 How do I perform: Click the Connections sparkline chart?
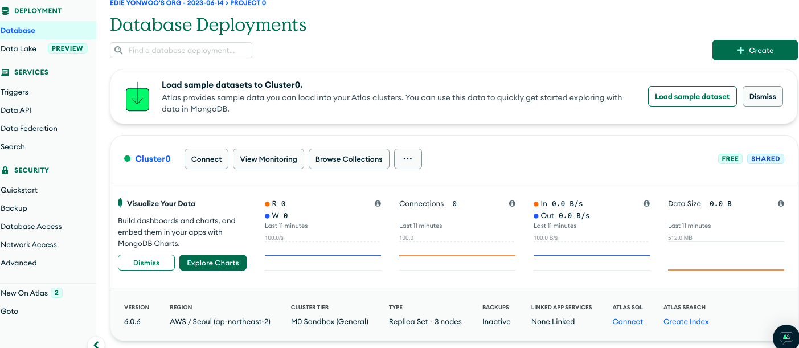(457, 255)
